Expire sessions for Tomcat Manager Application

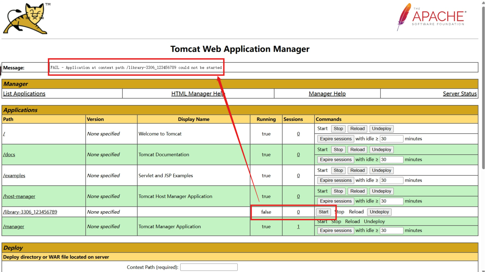coord(336,230)
